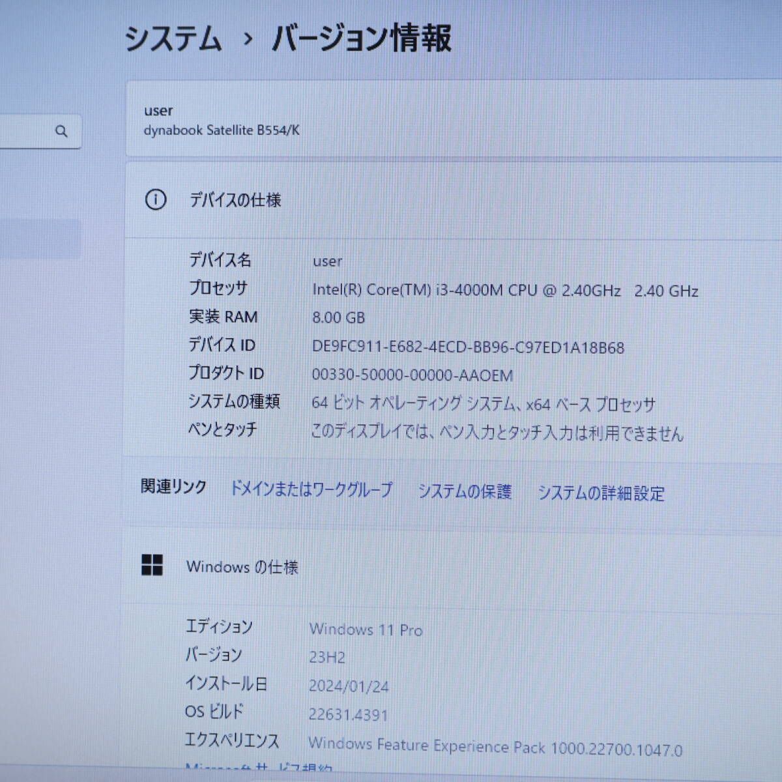Select the version 23H2 value

click(327, 658)
